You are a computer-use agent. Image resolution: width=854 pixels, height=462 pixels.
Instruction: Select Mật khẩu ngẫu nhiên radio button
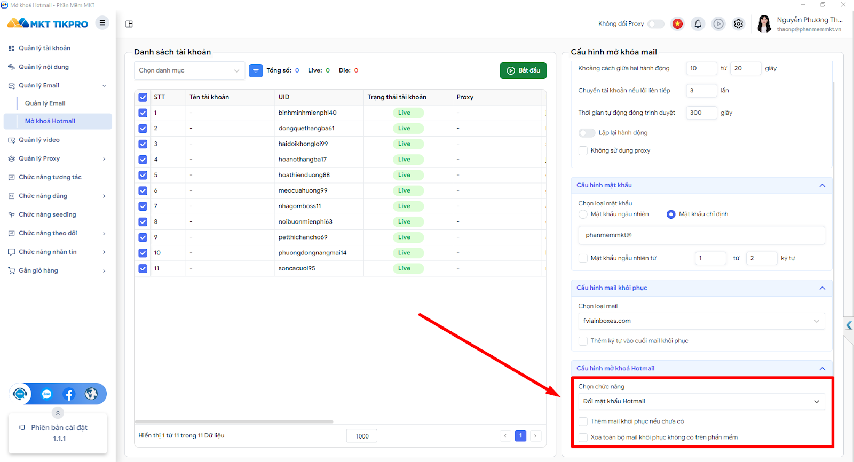click(x=583, y=214)
